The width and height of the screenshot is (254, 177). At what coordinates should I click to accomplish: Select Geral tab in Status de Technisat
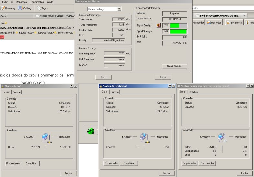click(x=105, y=92)
